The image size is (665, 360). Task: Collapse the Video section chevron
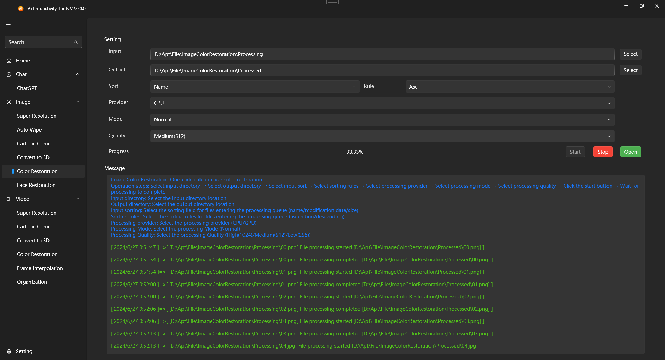tap(78, 199)
